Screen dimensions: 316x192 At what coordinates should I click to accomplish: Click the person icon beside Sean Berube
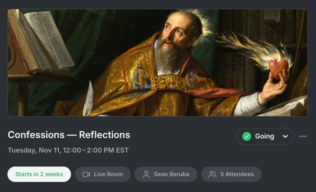click(x=146, y=174)
